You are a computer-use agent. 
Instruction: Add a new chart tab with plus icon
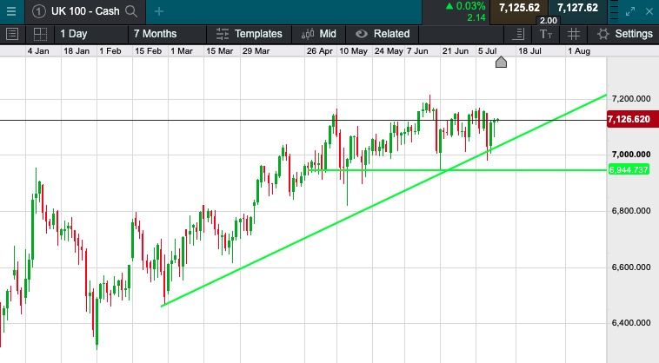coord(159,11)
